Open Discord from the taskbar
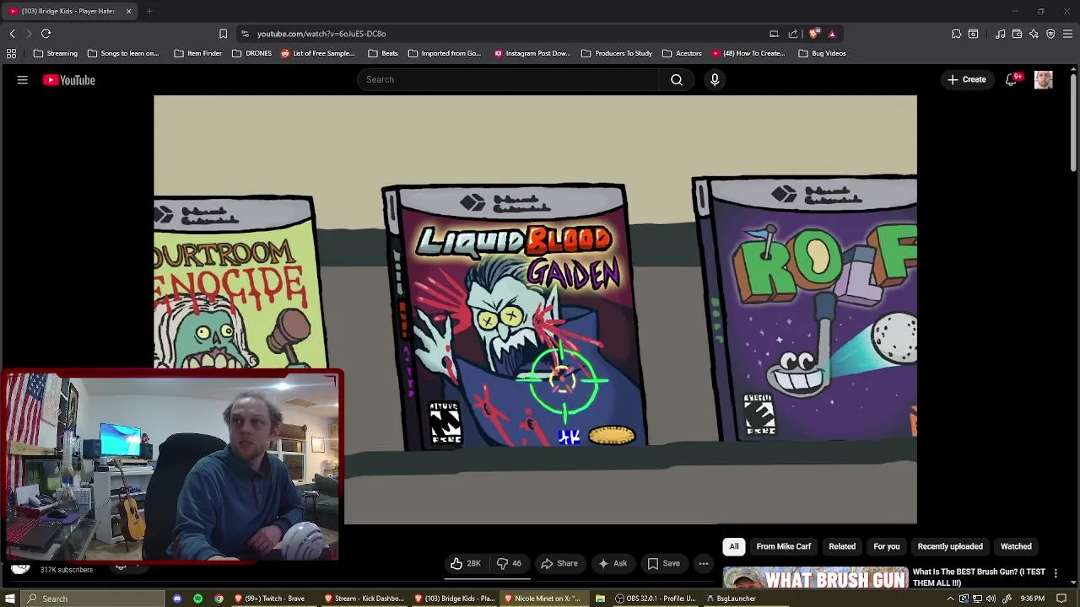Image resolution: width=1080 pixels, height=607 pixels. (x=177, y=599)
